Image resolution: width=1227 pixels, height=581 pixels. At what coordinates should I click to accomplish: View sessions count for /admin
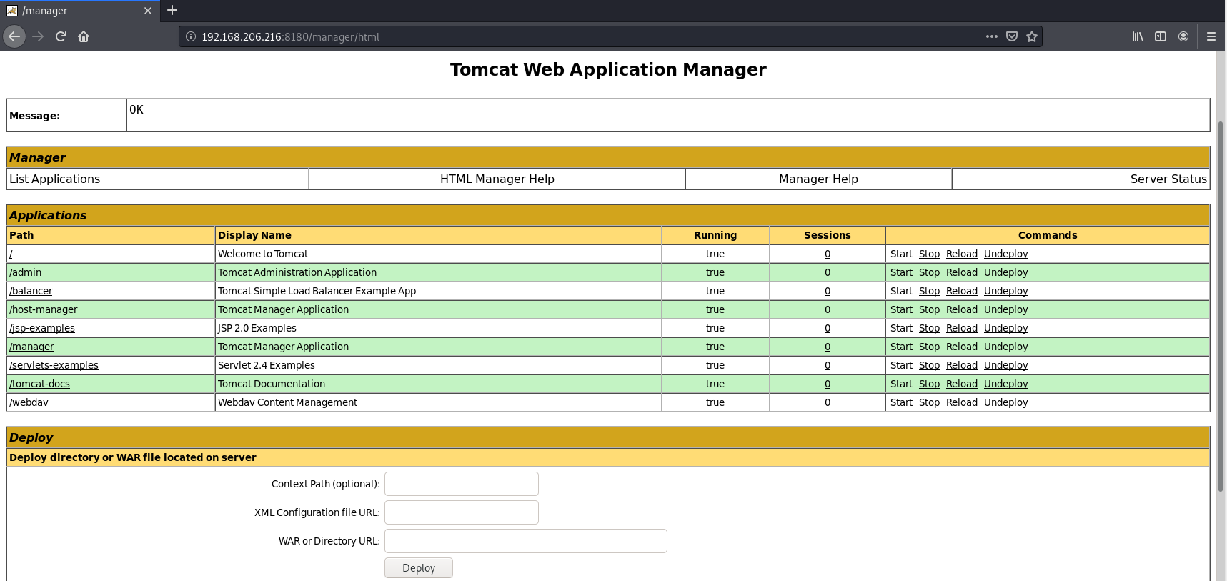pyautogui.click(x=828, y=272)
